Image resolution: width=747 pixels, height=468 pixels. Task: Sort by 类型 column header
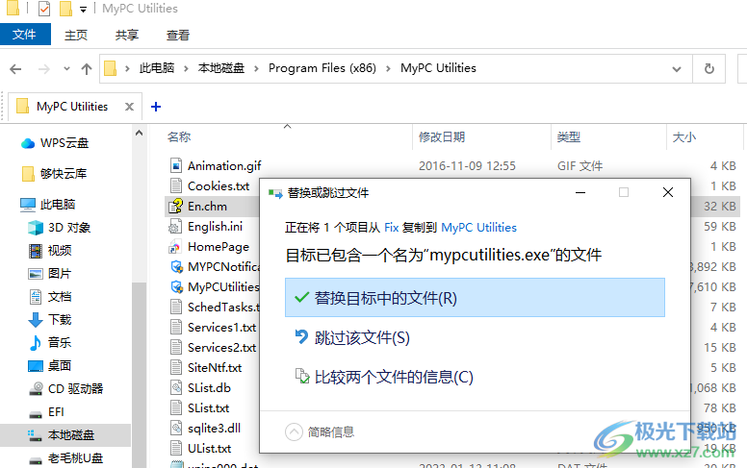tap(569, 137)
